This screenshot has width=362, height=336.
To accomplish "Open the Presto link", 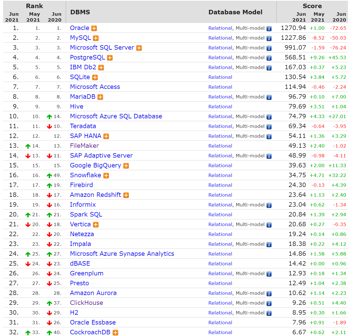I will point(79,283).
